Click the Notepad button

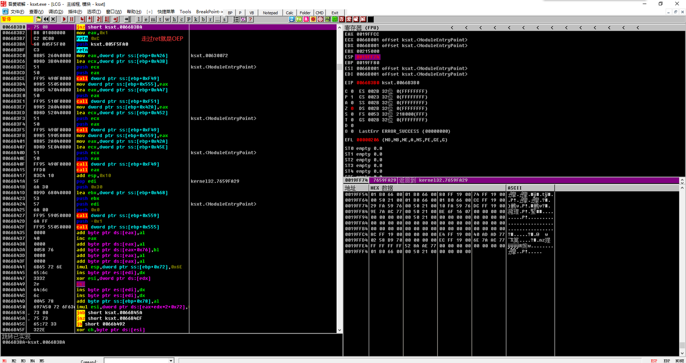271,12
